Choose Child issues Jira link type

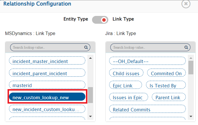[x=126, y=73]
